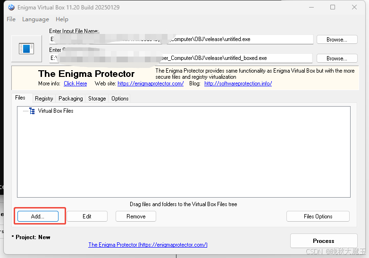Select the Virtual Box Files tree root

56,111
